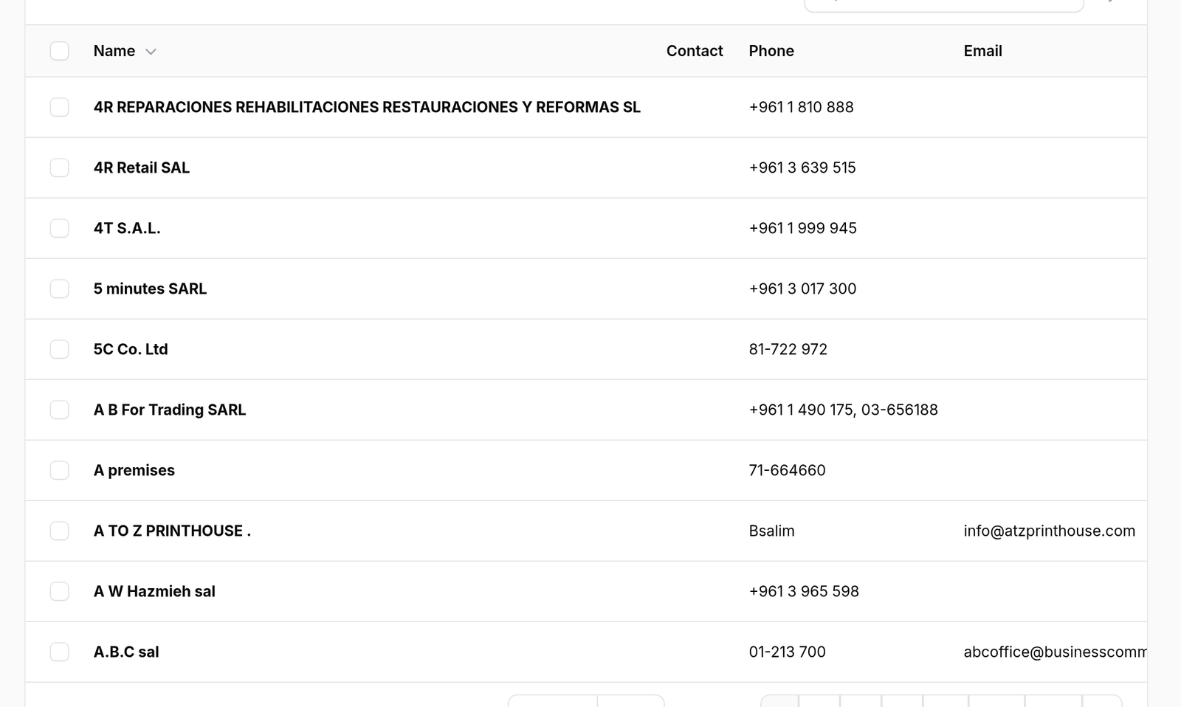Image resolution: width=1181 pixels, height=707 pixels.
Task: Select A B For Trading SARL checkbox
Action: click(x=59, y=410)
